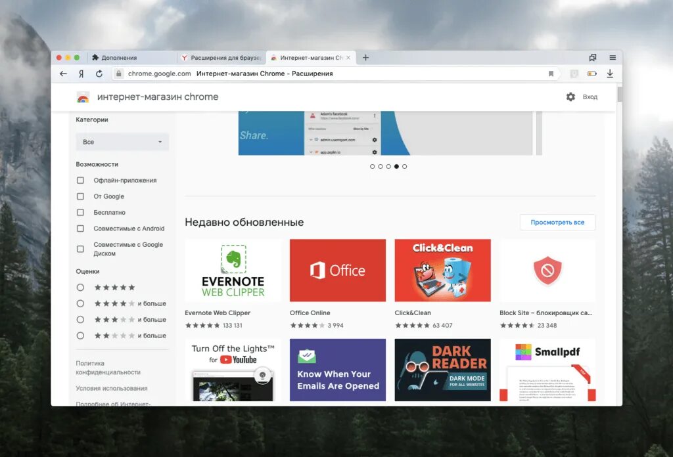This screenshot has width=673, height=457.
Task: Click the интернет-магазин chrome header title
Action: (158, 97)
